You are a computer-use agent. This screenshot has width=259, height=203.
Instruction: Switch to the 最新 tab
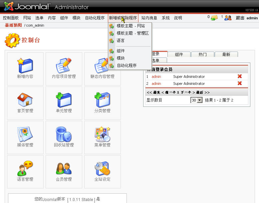[x=226, y=54]
